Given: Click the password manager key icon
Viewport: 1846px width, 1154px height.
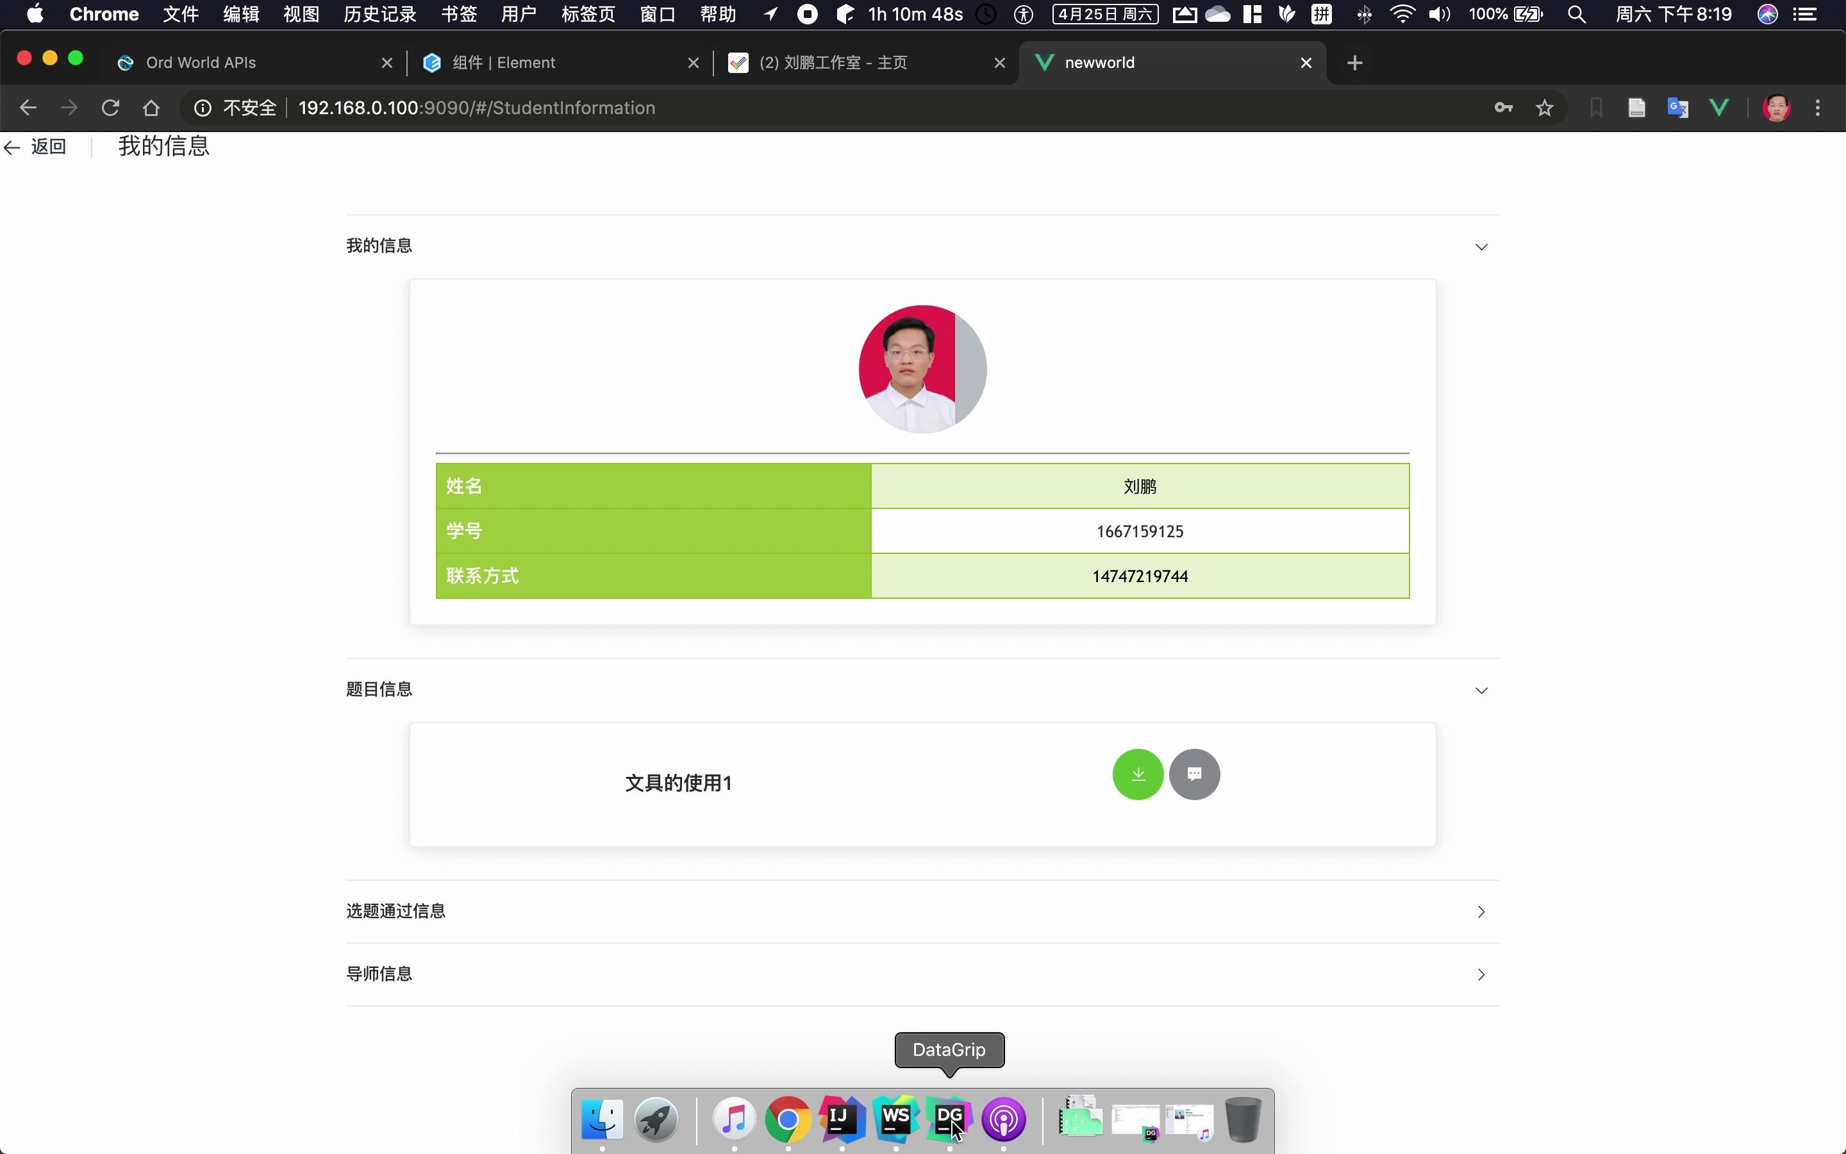Looking at the screenshot, I should 1502,108.
